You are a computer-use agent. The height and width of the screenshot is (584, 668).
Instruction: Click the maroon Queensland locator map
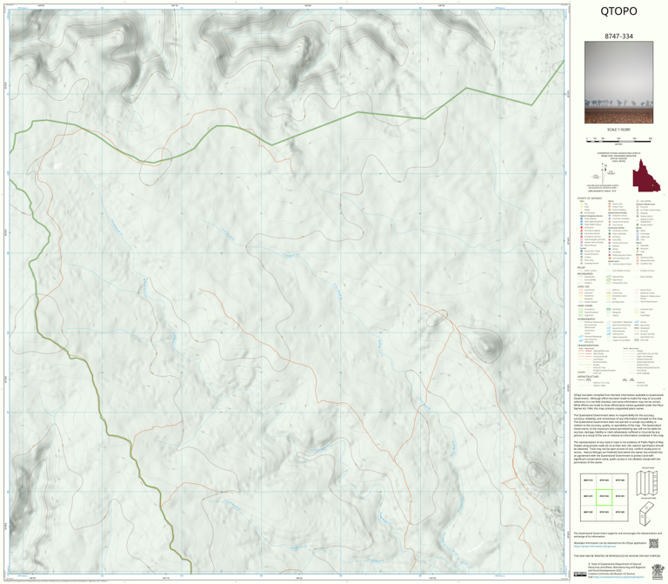(645, 176)
